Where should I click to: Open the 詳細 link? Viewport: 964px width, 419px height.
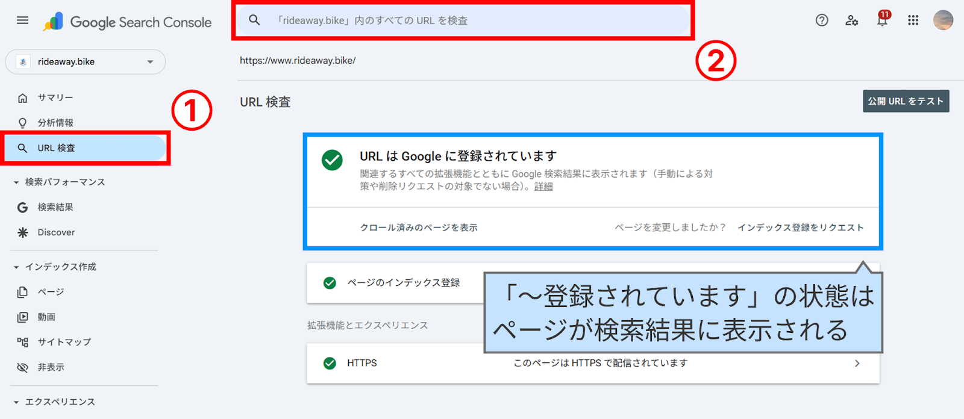tap(543, 187)
